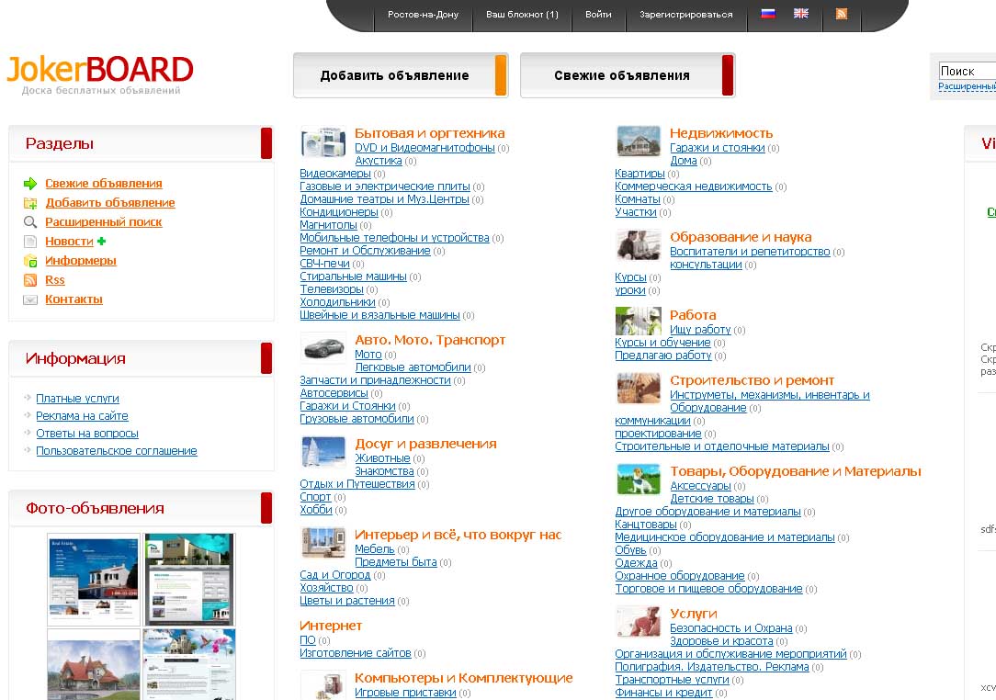Click the image for Строительство и ремонт

[x=639, y=388]
